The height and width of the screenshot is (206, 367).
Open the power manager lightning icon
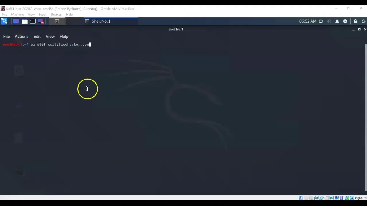[x=345, y=21]
